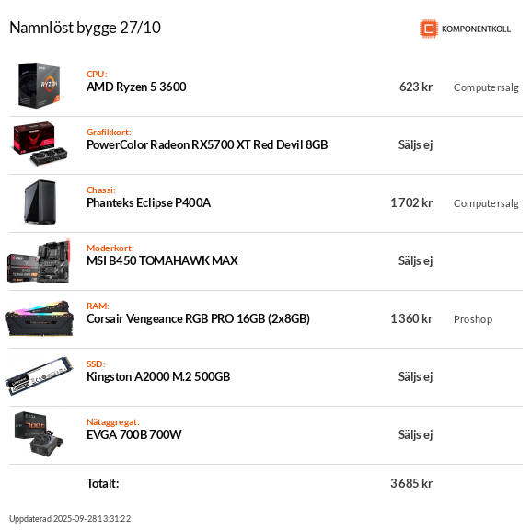Click the KOMPONENTKOLL brand text

click(x=476, y=29)
